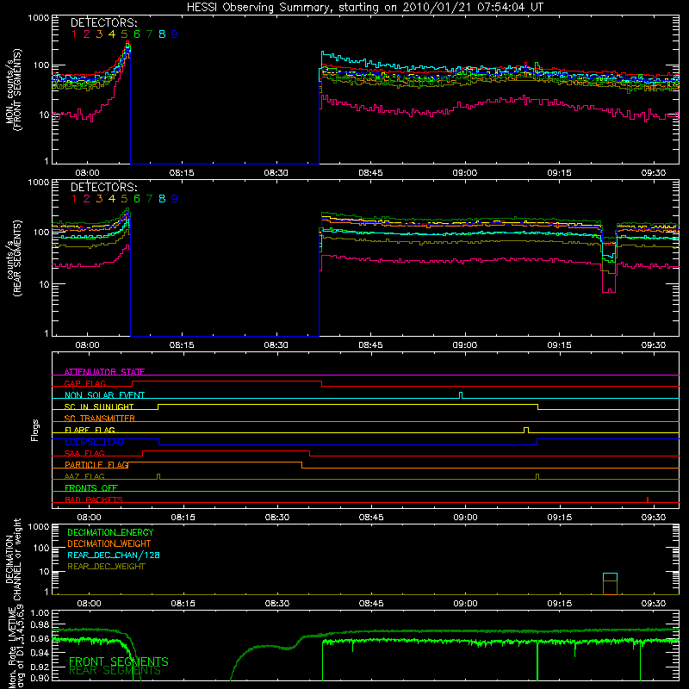This screenshot has height=689, width=689.
Task: Click the SAA_FLAG label
Action: pos(84,453)
